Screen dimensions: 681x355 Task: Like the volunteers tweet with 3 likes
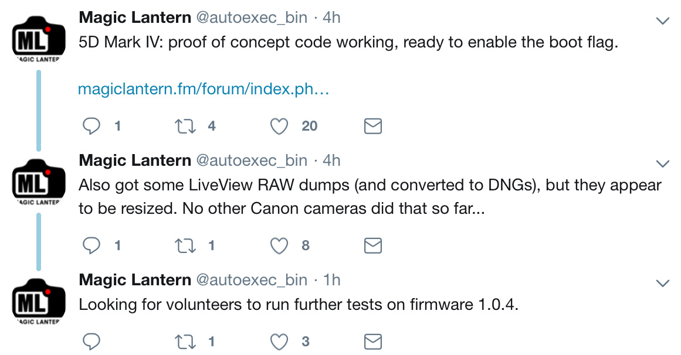coord(279,342)
